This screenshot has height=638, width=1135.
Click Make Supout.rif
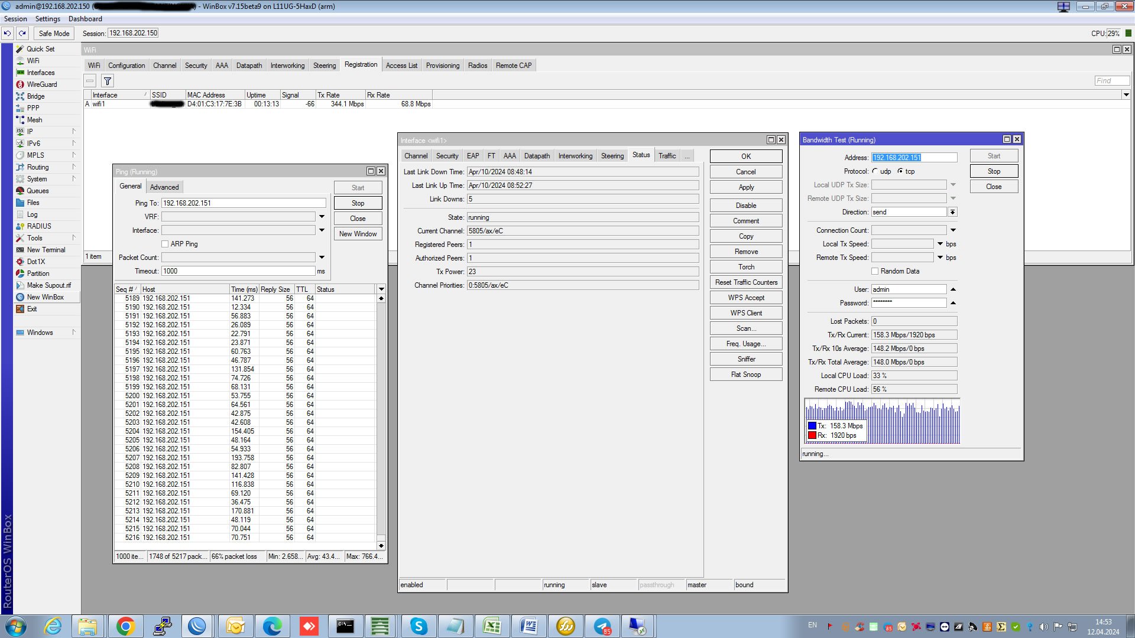pos(48,285)
